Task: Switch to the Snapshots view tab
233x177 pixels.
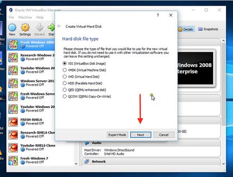Action: click(208, 29)
